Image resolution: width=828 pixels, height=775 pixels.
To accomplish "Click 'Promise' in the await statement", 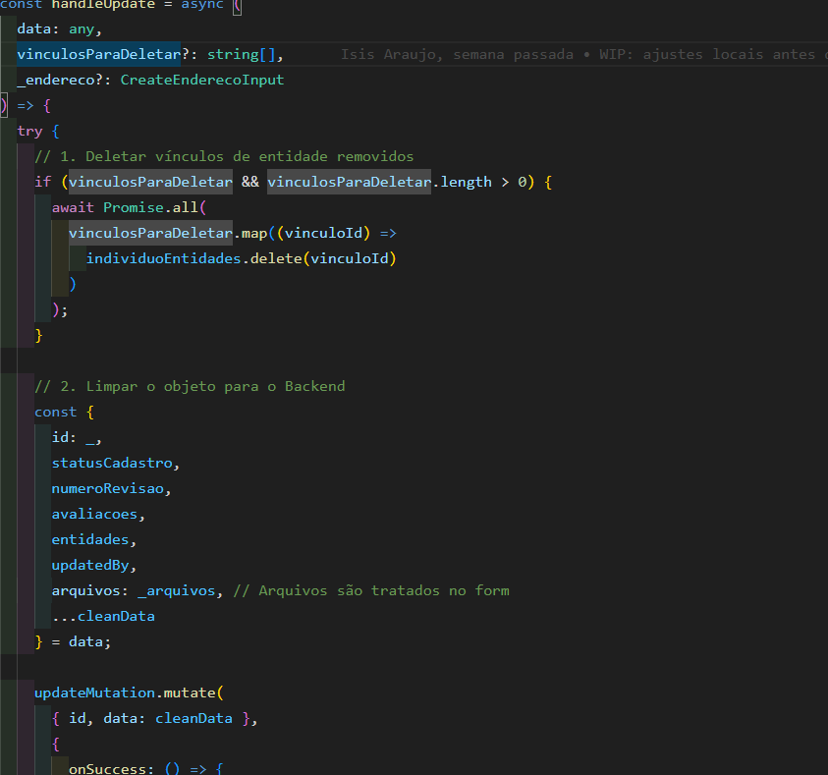I will [x=132, y=207].
